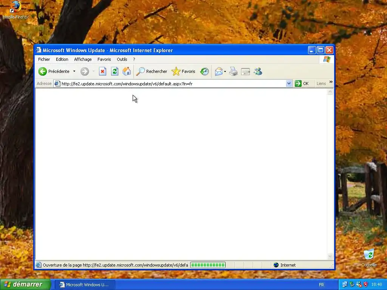Stop page loading with red X icon
Screen dimensions: 387x290
point(102,71)
